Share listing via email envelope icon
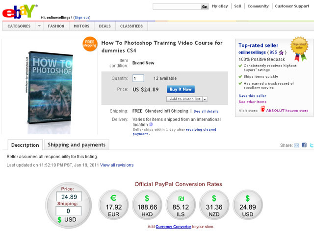 click(x=296, y=145)
